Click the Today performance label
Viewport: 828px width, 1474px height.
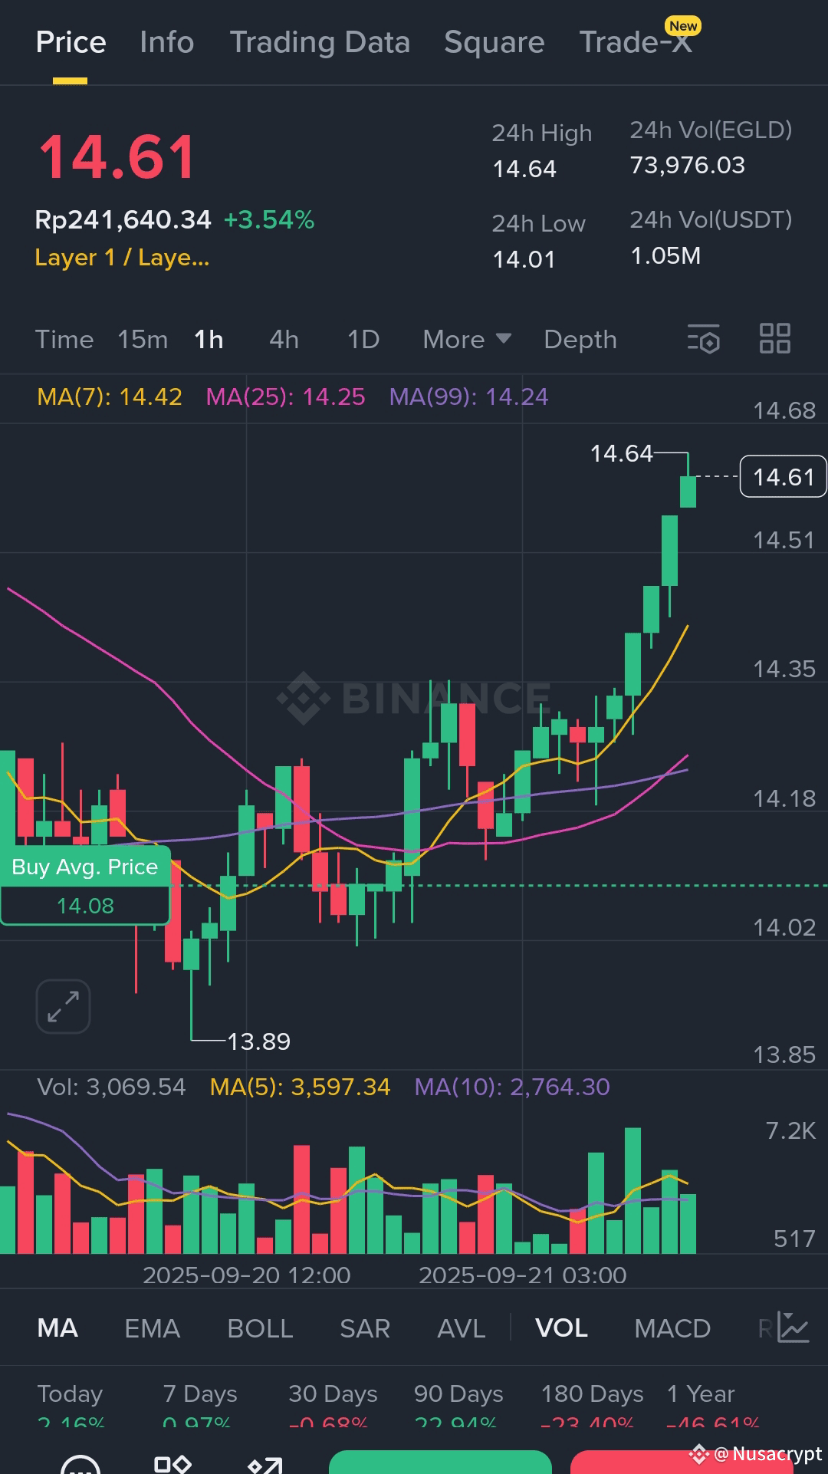pyautogui.click(x=70, y=1393)
